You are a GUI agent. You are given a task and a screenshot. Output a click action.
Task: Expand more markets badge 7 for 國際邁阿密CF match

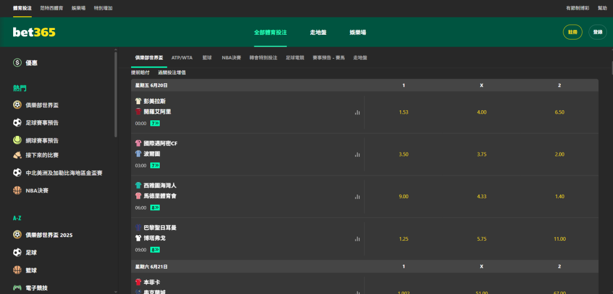click(155, 165)
